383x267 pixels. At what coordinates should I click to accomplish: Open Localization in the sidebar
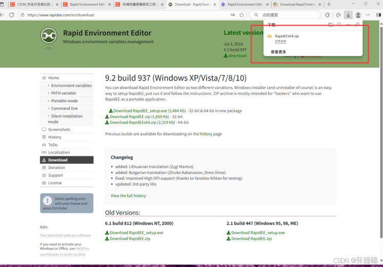point(67,152)
